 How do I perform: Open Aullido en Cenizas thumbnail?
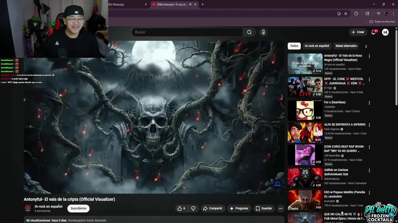pos(305,178)
